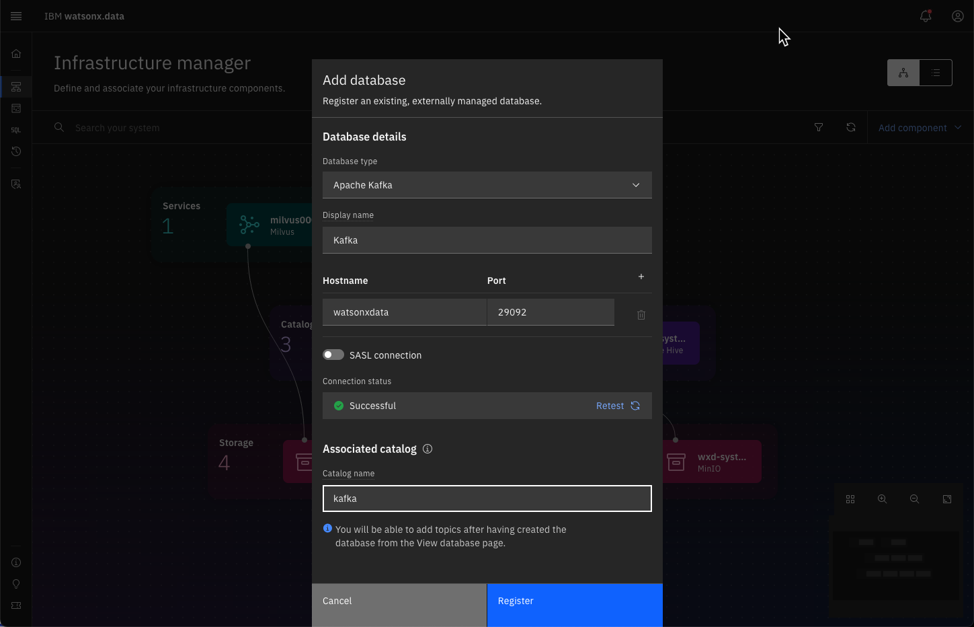Open Infrastructure manager sidebar icon

click(16, 87)
